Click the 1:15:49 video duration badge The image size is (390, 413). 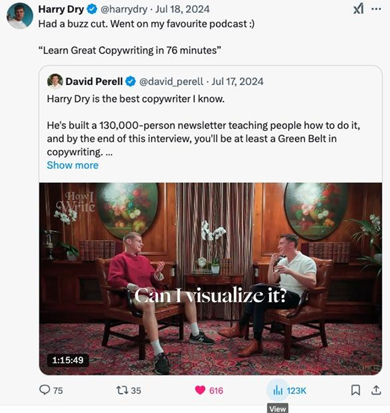(x=68, y=359)
